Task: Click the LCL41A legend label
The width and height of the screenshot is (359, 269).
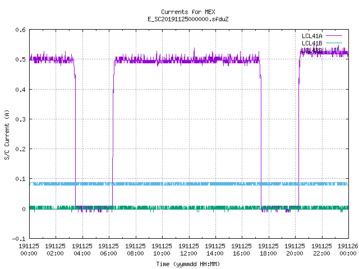Action: pos(312,36)
